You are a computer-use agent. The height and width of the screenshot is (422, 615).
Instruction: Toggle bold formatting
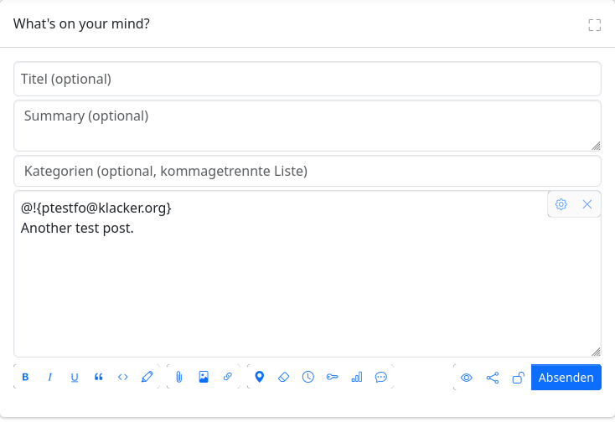[x=25, y=377]
